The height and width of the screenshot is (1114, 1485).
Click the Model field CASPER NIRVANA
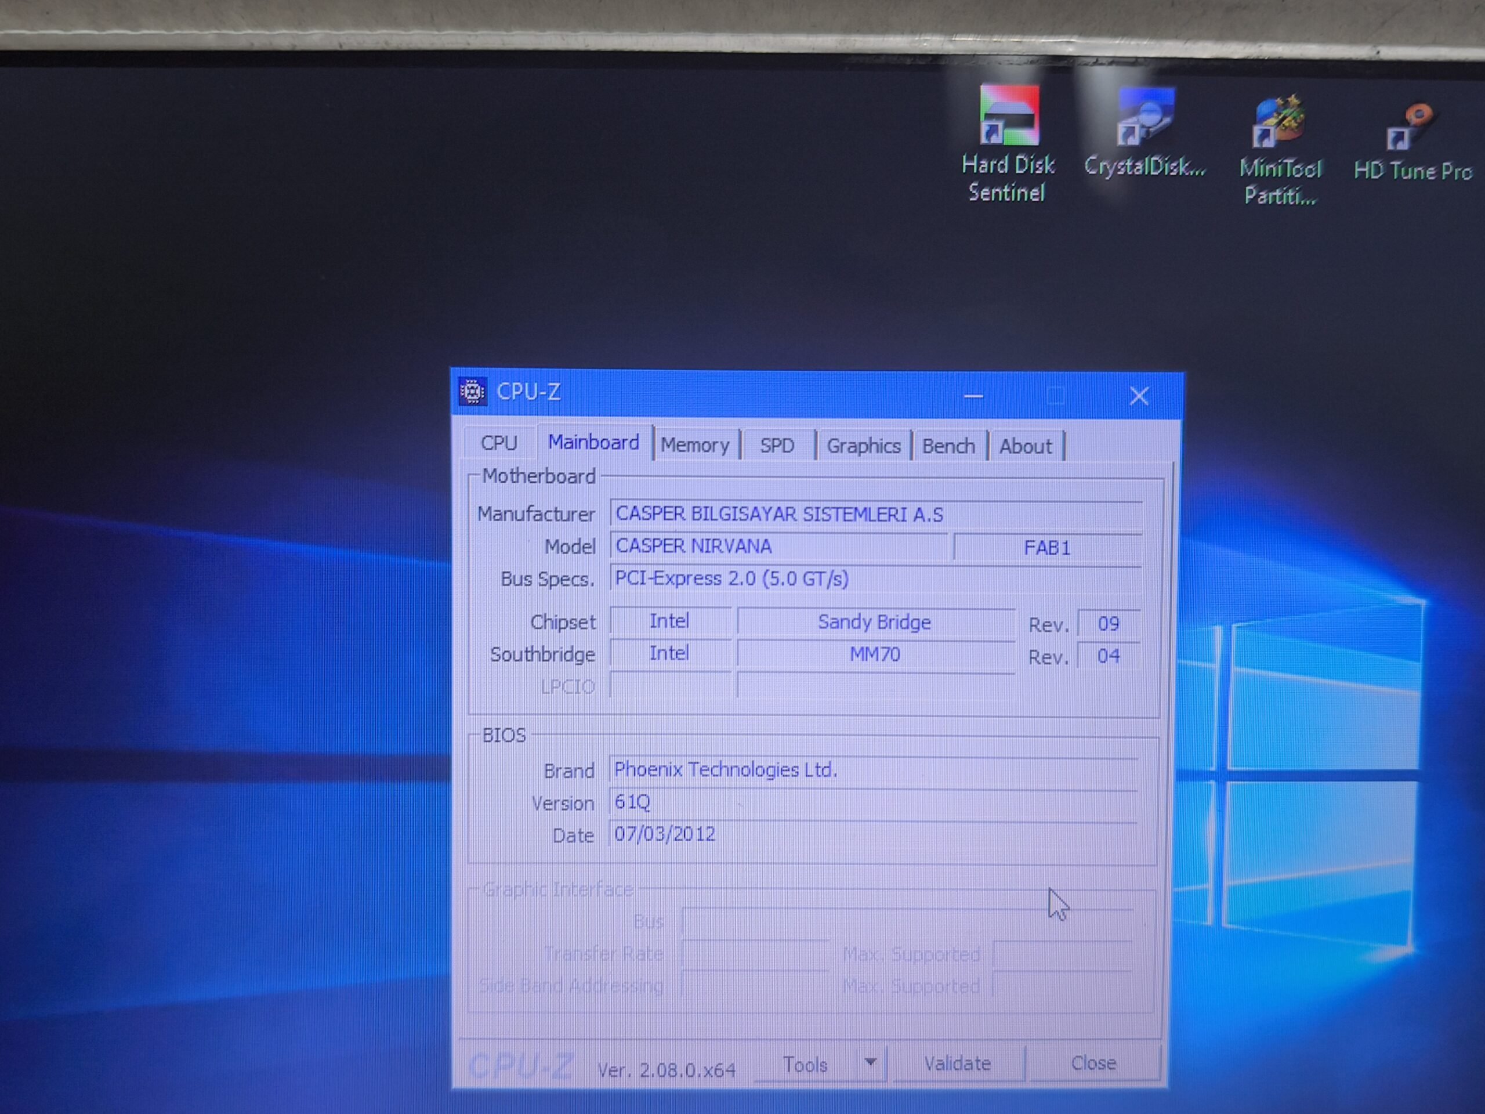[x=778, y=546]
